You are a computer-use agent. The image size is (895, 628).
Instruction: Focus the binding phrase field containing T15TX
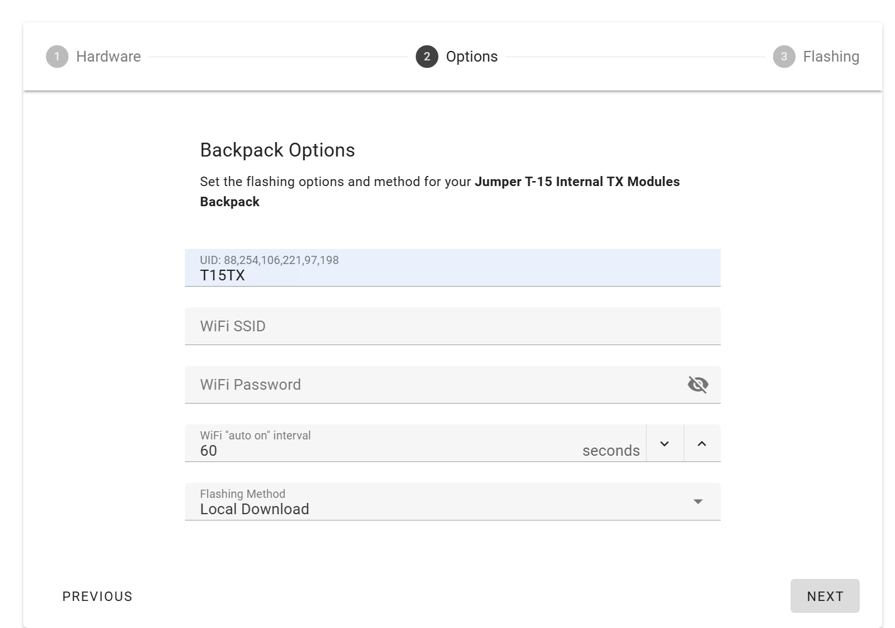[453, 268]
